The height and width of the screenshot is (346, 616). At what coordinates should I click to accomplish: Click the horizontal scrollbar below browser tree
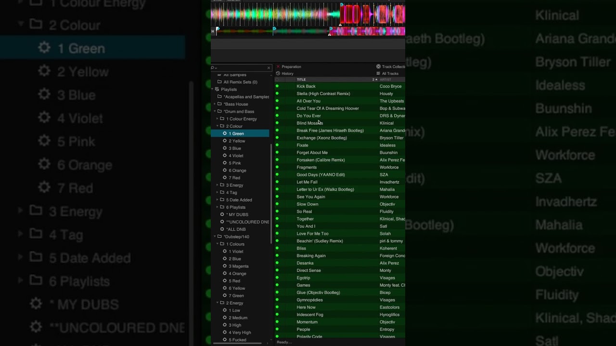pyautogui.click(x=236, y=343)
